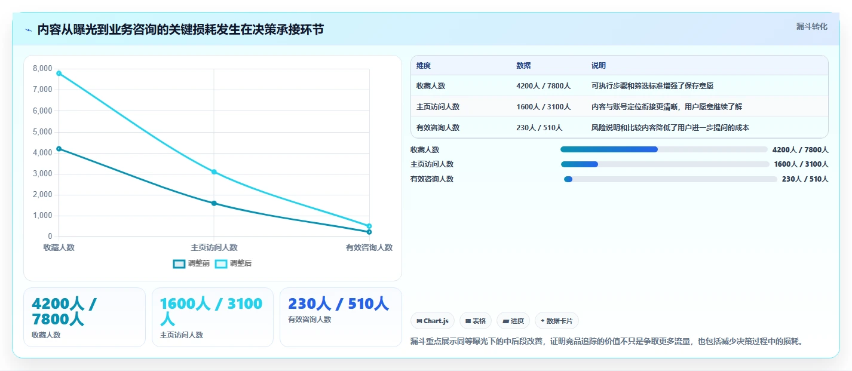Click table cell 有效咨询人数
The image size is (852, 371).
coord(438,128)
